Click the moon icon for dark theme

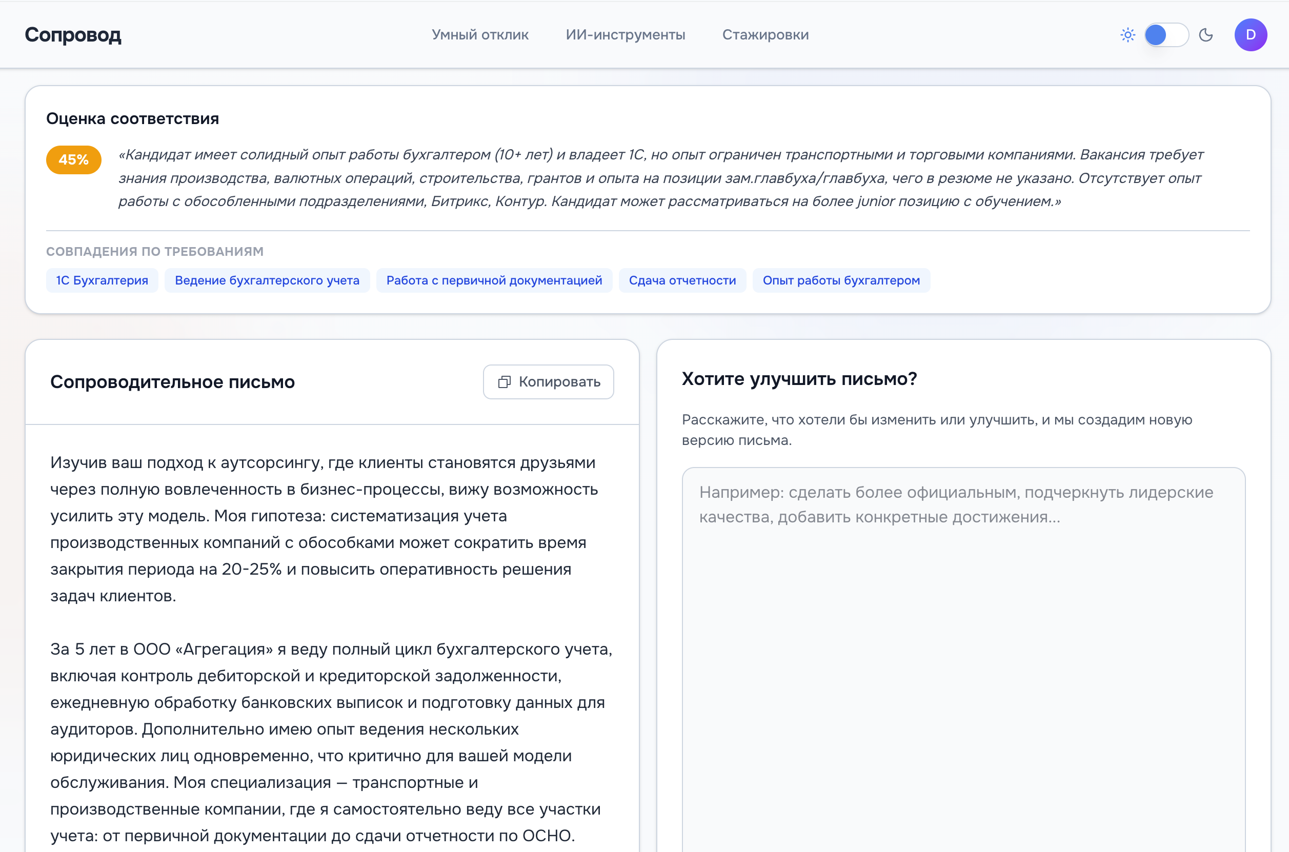tap(1206, 34)
